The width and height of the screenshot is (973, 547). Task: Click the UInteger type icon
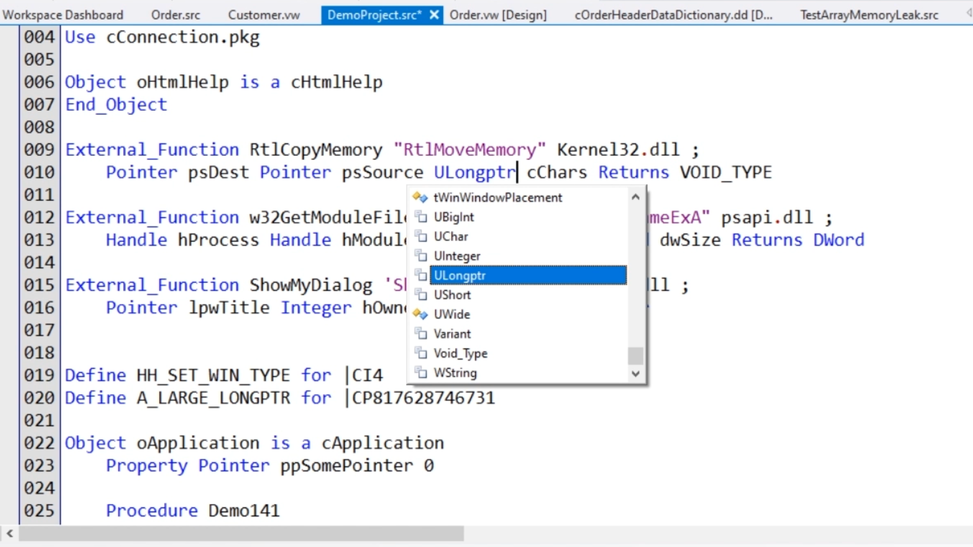421,256
